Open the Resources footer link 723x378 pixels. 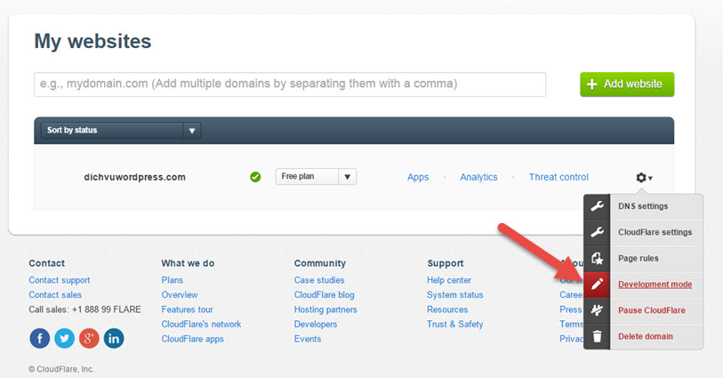point(447,310)
